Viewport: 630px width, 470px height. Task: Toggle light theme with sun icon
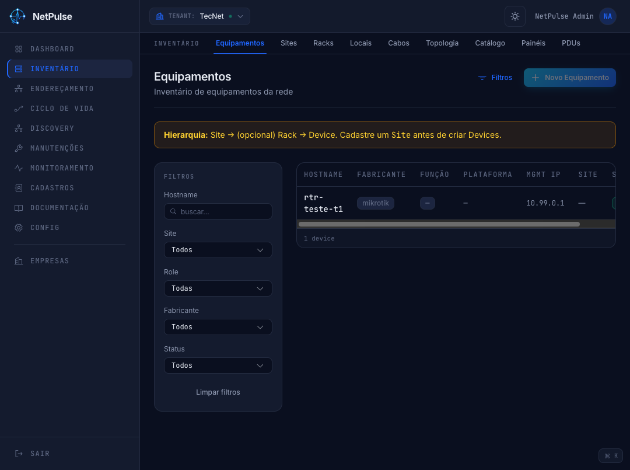(x=514, y=16)
